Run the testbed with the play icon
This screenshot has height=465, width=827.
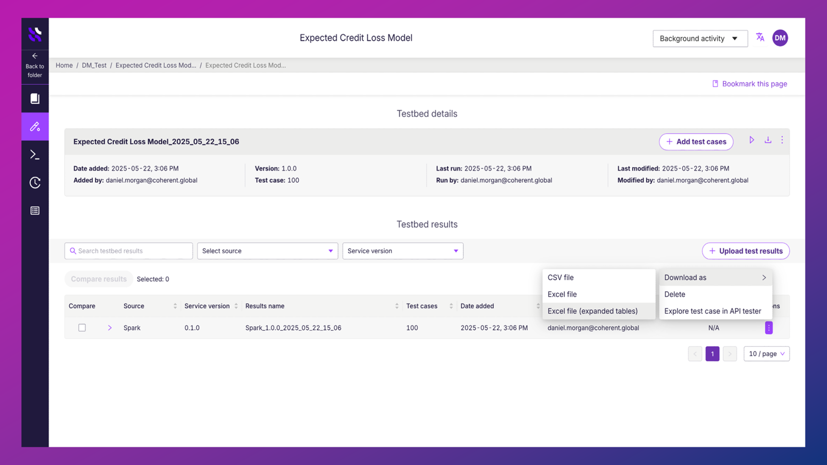[752, 140]
